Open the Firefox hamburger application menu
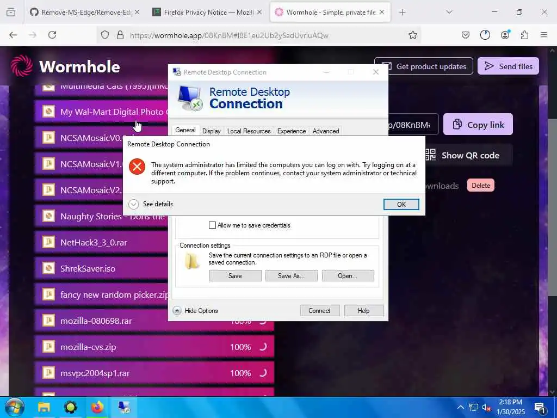Viewport: 557px width, 418px height. [x=543, y=35]
